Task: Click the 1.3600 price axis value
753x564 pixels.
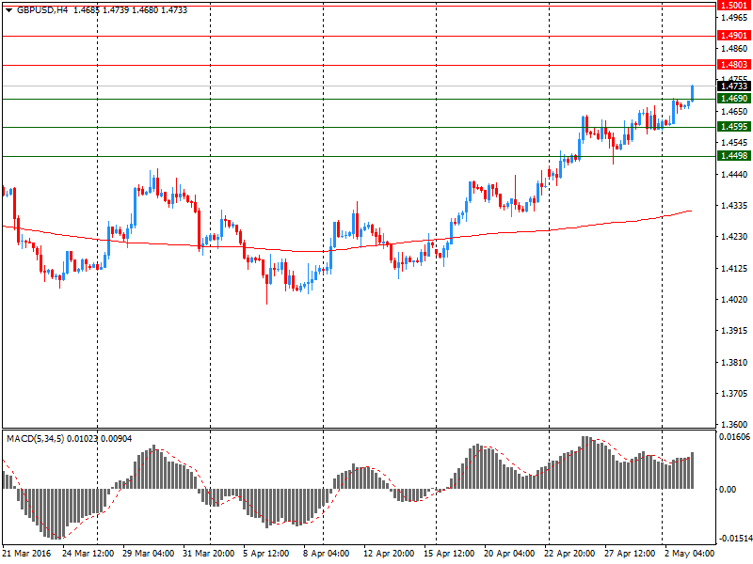Action: click(x=734, y=425)
